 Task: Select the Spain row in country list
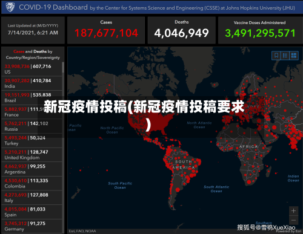click(x=32, y=212)
